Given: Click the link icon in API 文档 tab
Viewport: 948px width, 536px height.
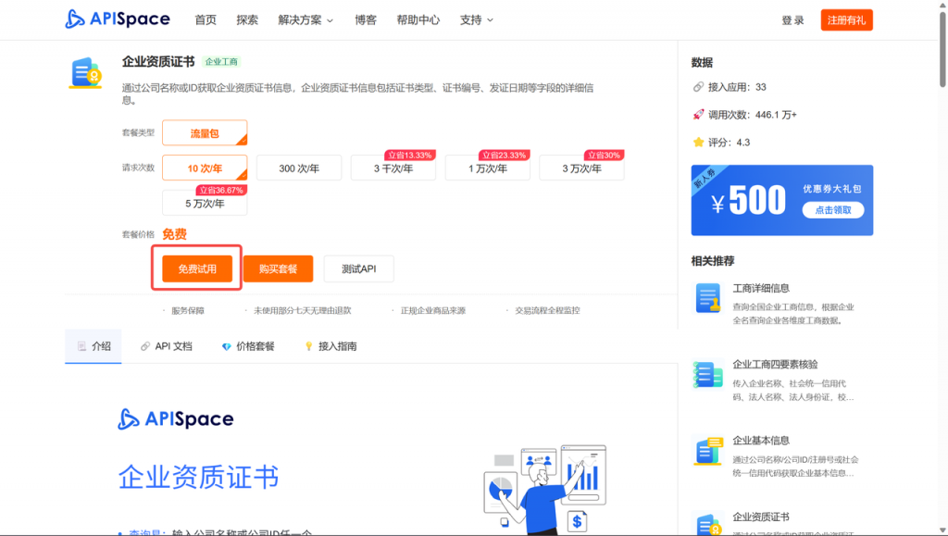Looking at the screenshot, I should point(145,346).
